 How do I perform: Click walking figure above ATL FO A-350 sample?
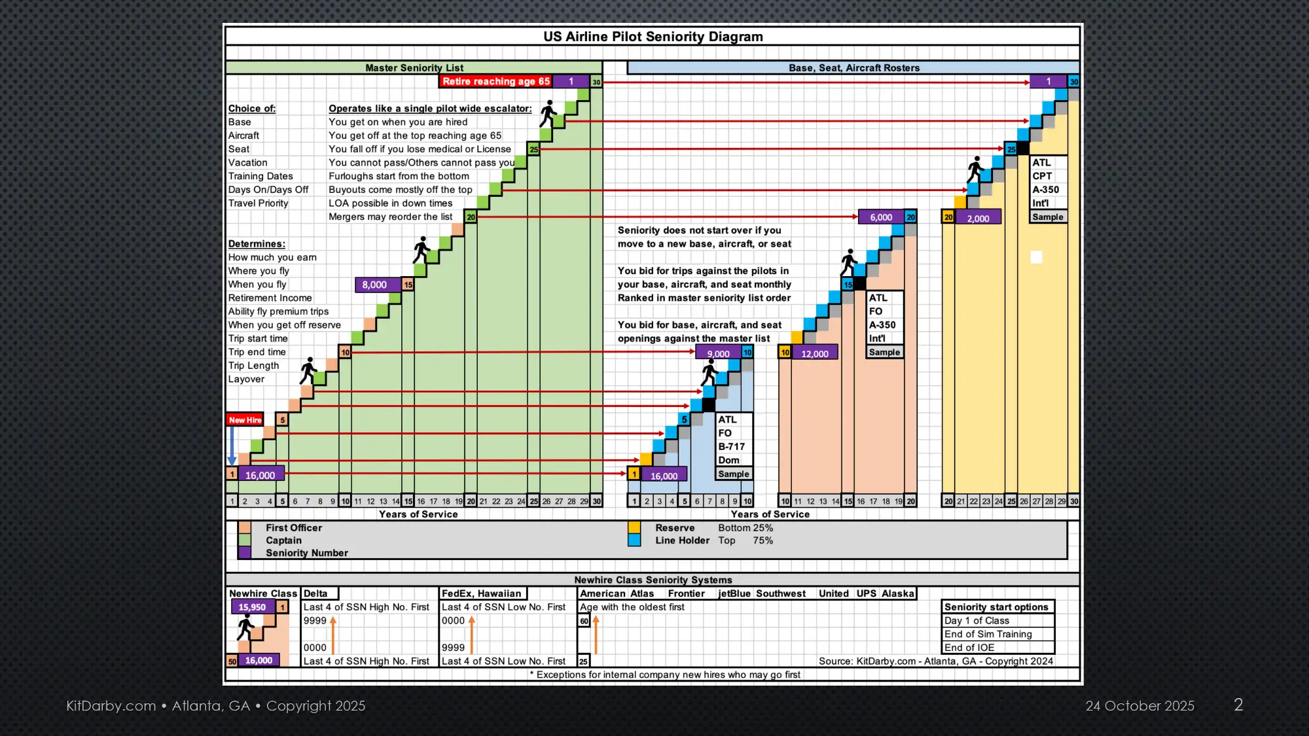coord(849,262)
